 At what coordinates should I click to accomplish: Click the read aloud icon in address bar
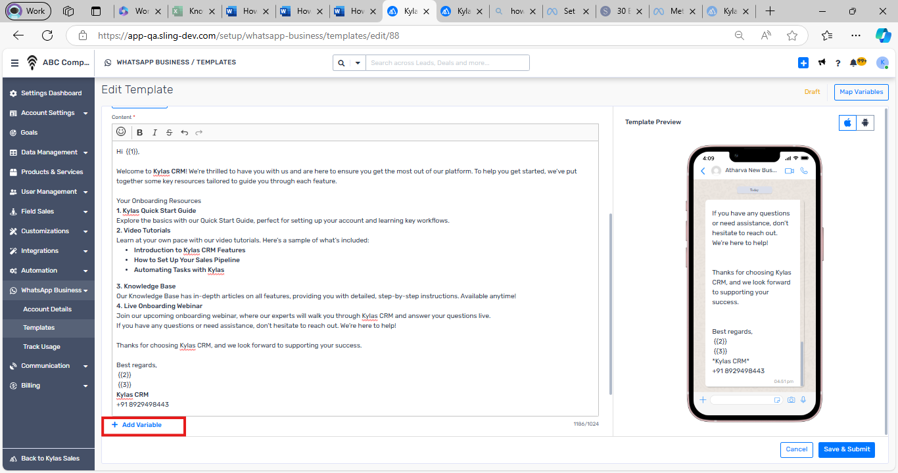[766, 35]
